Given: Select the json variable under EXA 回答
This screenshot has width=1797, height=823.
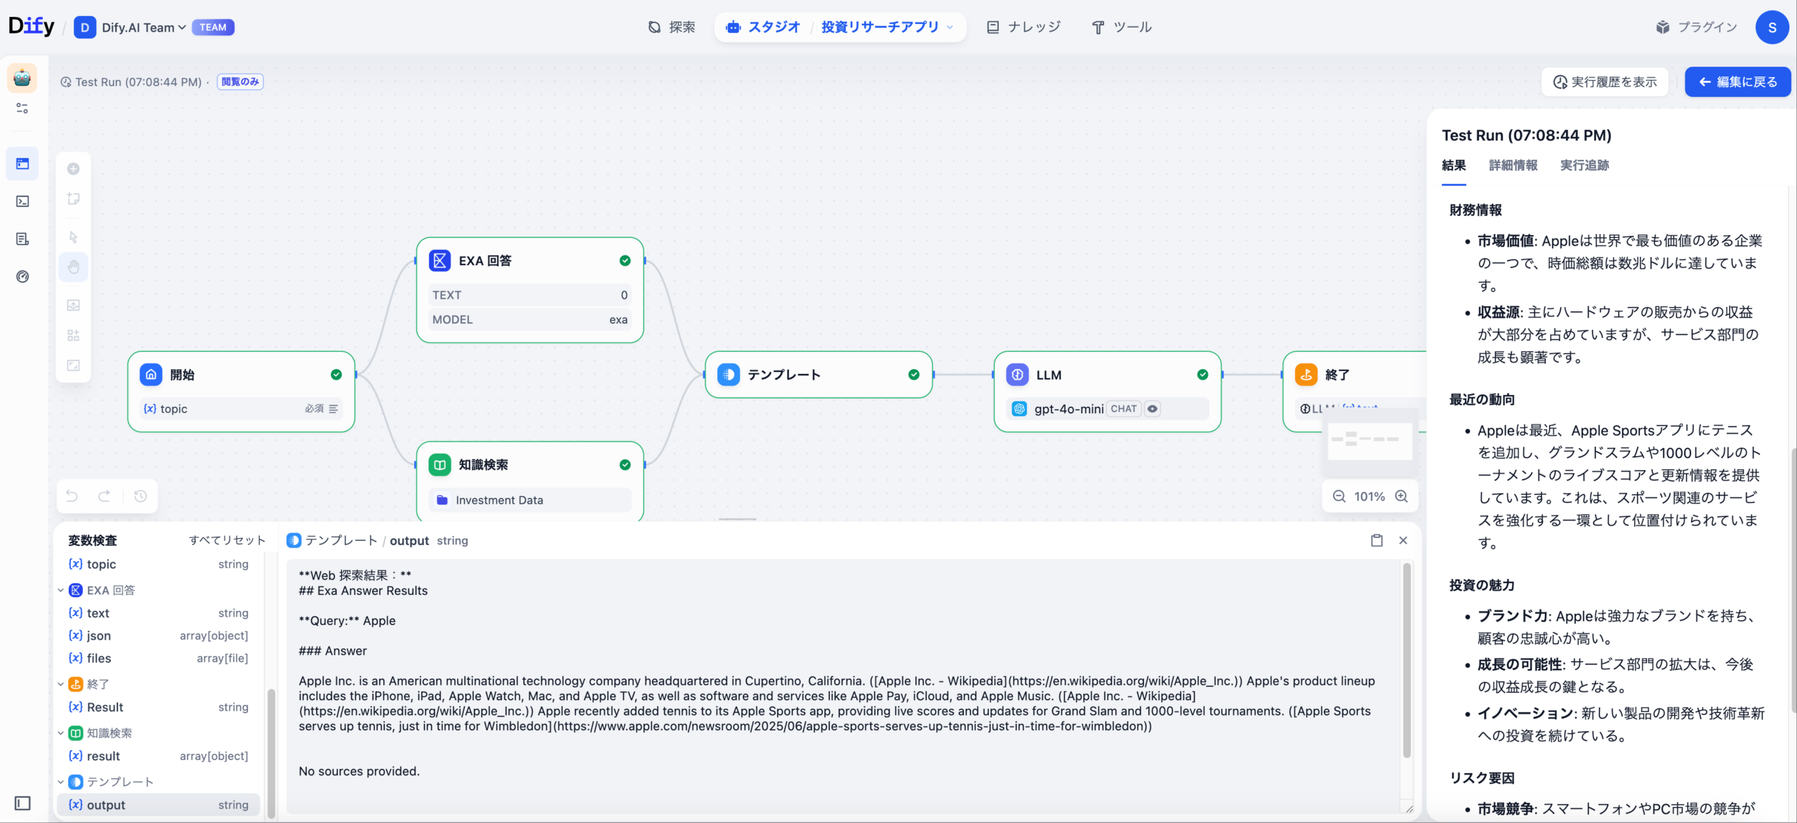Looking at the screenshot, I should 99,636.
